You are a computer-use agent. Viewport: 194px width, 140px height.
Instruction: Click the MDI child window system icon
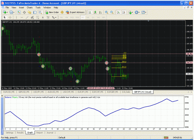[x=3, y=7]
